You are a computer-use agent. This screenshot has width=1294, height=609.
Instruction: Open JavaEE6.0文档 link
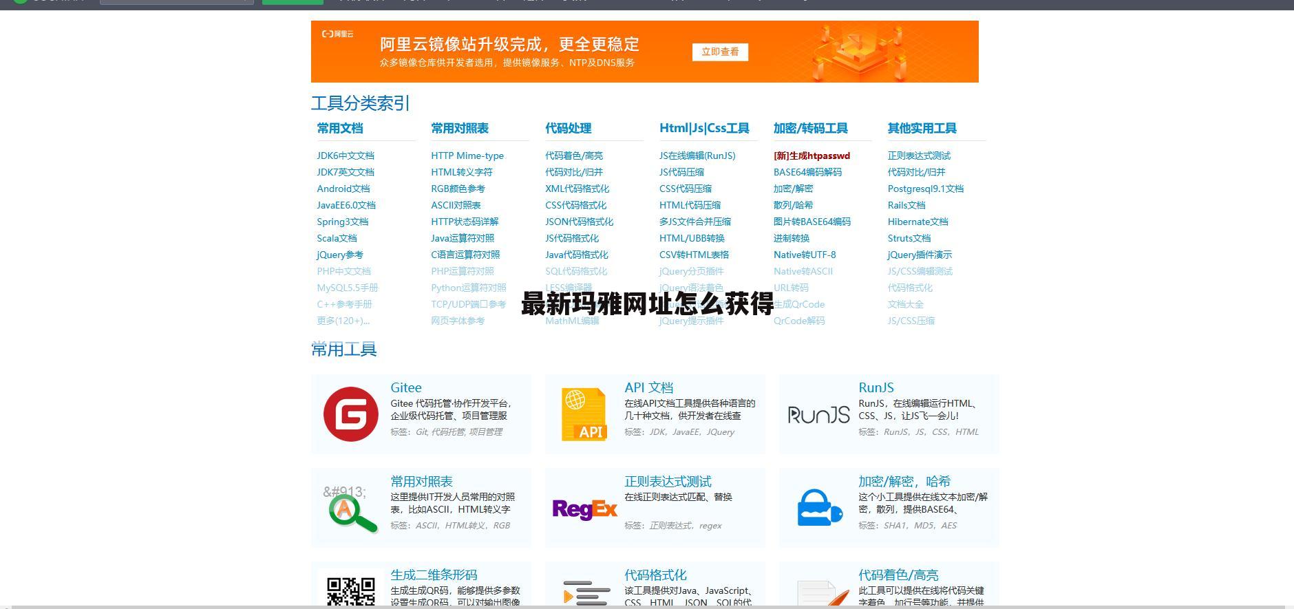click(346, 205)
